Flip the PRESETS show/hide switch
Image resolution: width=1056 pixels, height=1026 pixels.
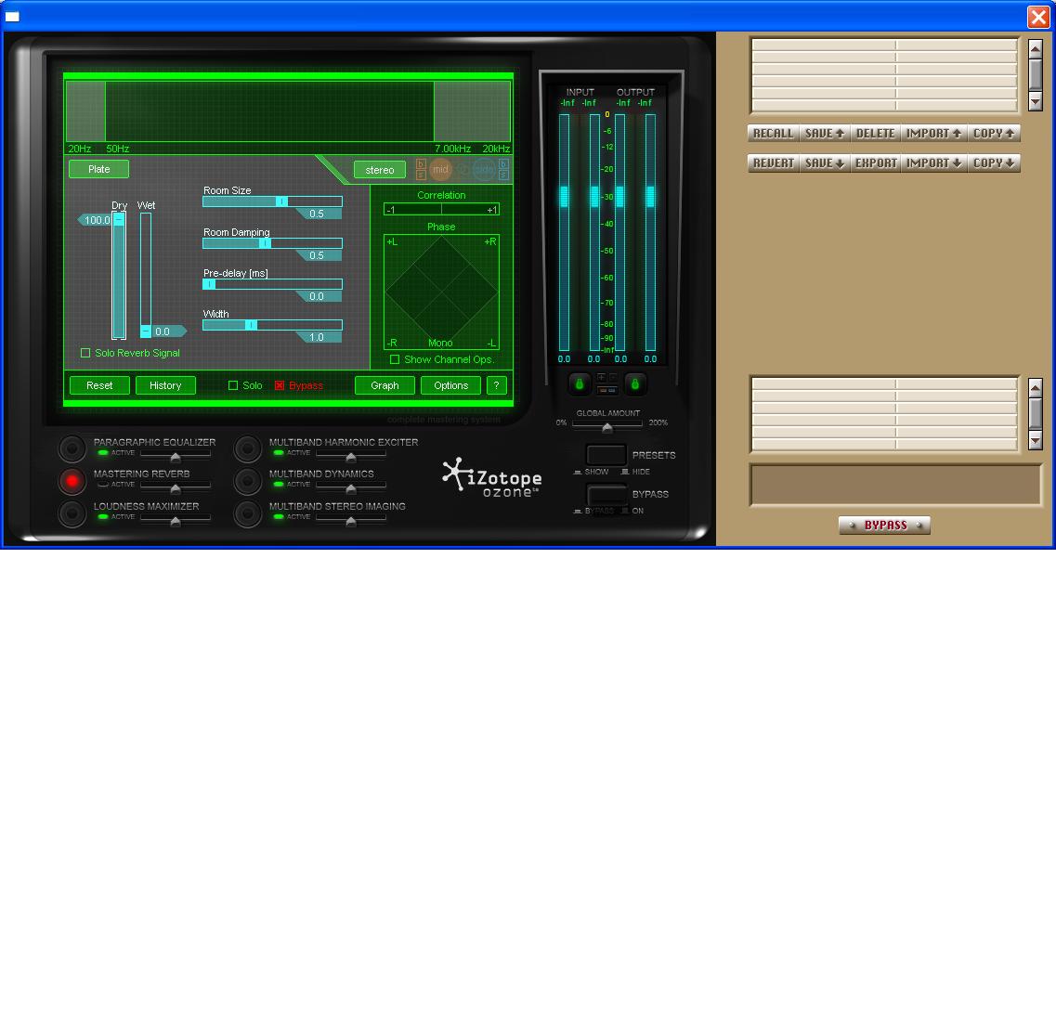[x=606, y=454]
